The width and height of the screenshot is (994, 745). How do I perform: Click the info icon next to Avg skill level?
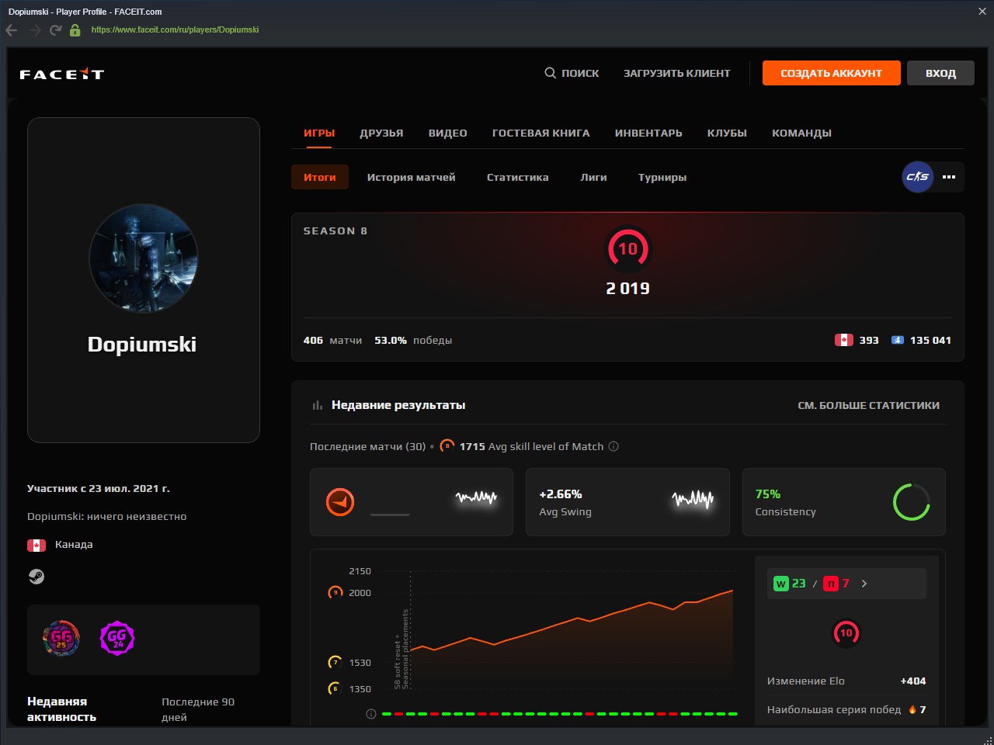tap(613, 446)
